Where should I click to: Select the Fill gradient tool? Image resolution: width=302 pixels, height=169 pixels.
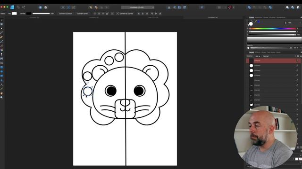(x=2, y=50)
